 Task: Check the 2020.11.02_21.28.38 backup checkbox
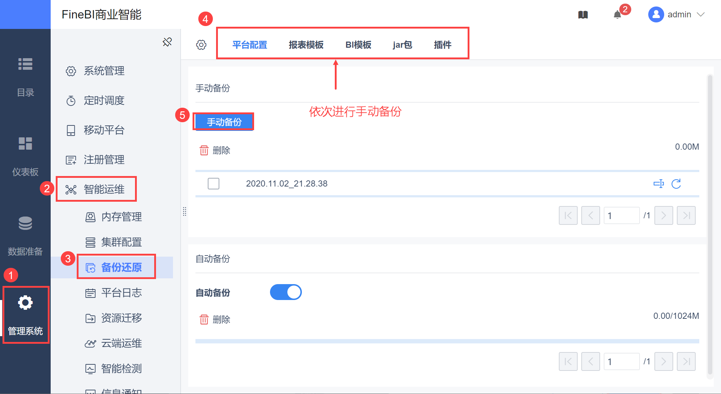click(x=214, y=184)
